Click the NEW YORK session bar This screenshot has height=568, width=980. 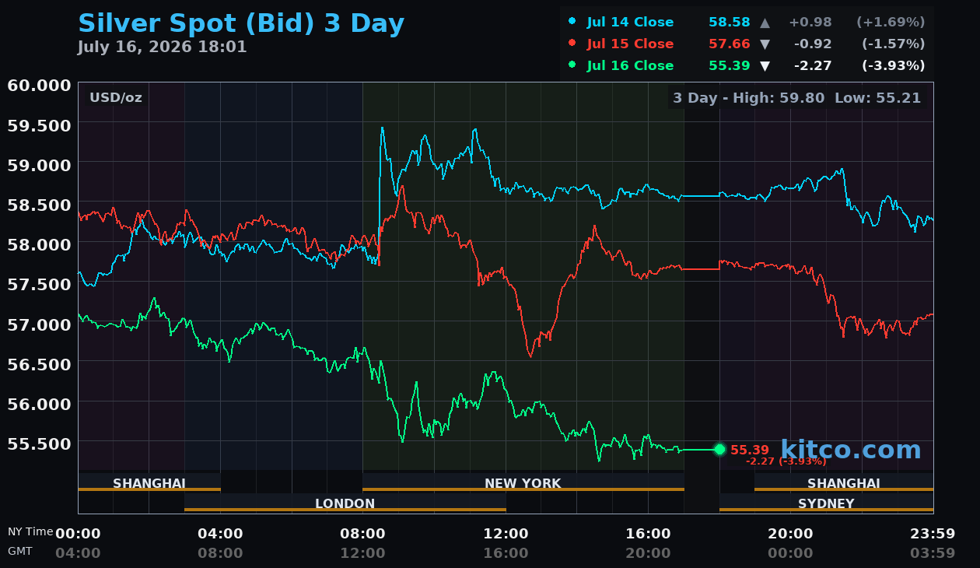pos(523,482)
